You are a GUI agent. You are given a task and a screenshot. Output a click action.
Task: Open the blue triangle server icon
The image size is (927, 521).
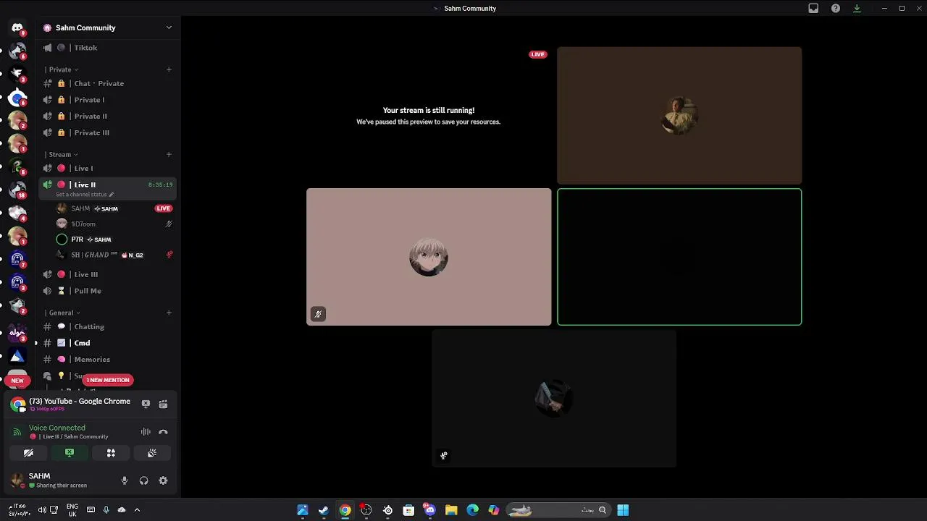17,356
